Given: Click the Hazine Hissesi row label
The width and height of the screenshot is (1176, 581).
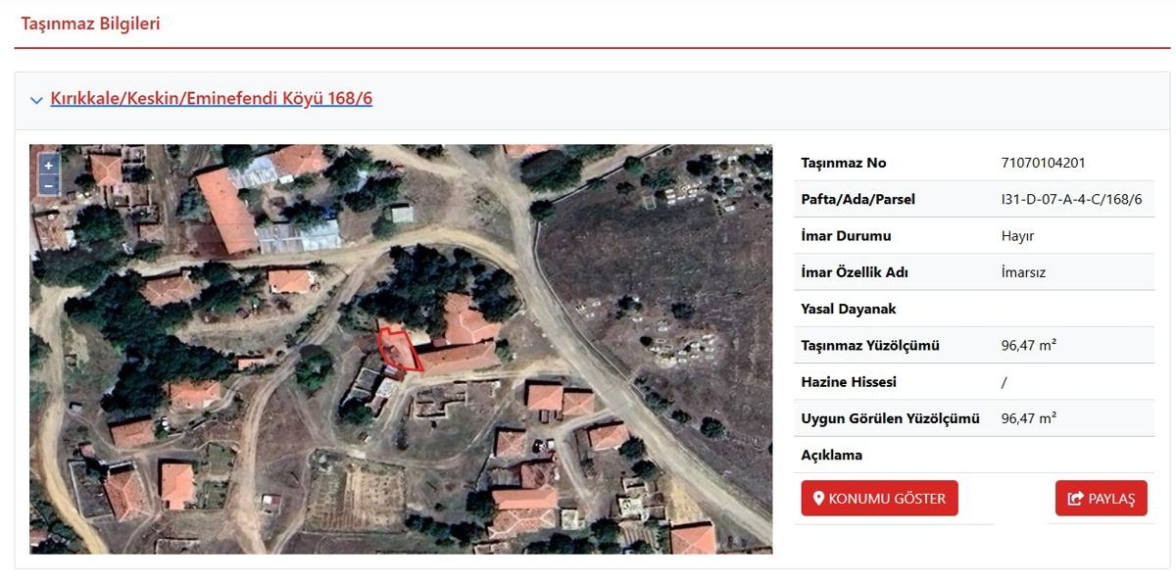Looking at the screenshot, I should click(849, 382).
